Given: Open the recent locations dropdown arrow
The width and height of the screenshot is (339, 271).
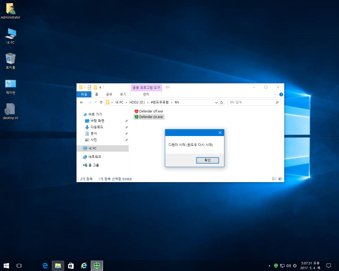Looking at the screenshot, I should click(x=96, y=102).
